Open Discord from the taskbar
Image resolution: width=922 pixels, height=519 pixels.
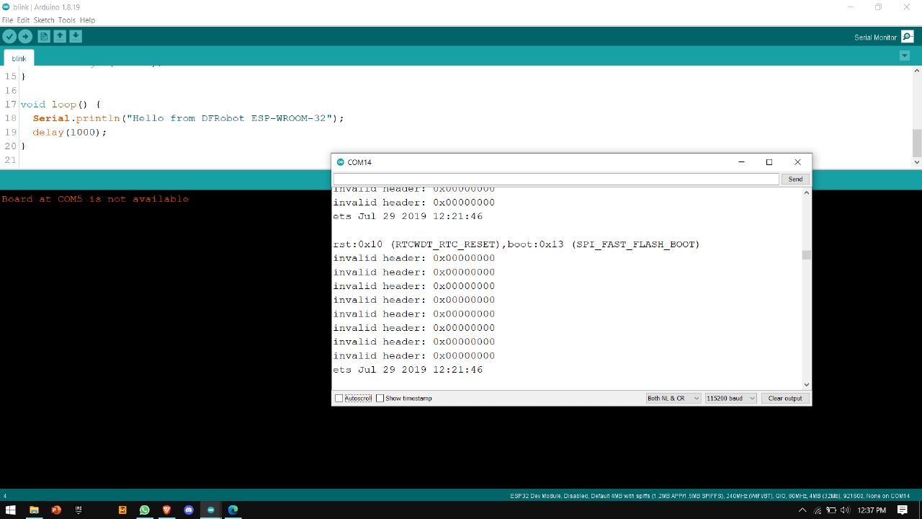coord(189,510)
